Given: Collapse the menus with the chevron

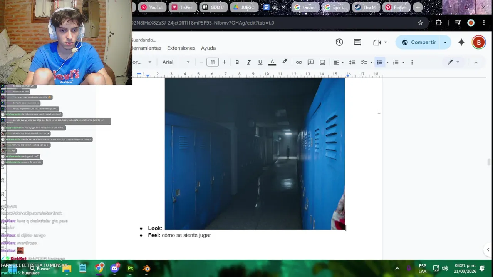Looking at the screenshot, I should pos(476,62).
